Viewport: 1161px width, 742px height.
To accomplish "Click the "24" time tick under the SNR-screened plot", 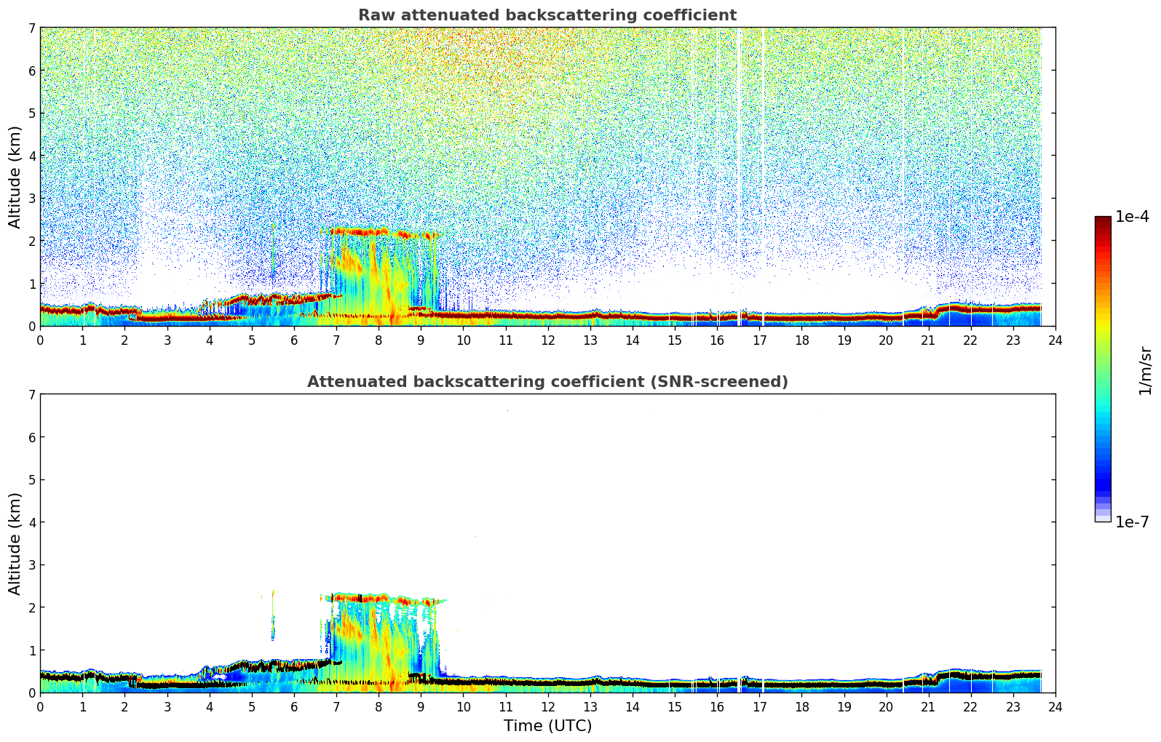I will point(1055,706).
